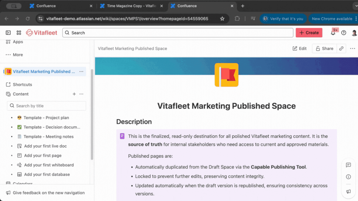This screenshot has width=358, height=201.
Task: Click the page title Vitafleet Marketing Published Space
Action: (x=226, y=106)
